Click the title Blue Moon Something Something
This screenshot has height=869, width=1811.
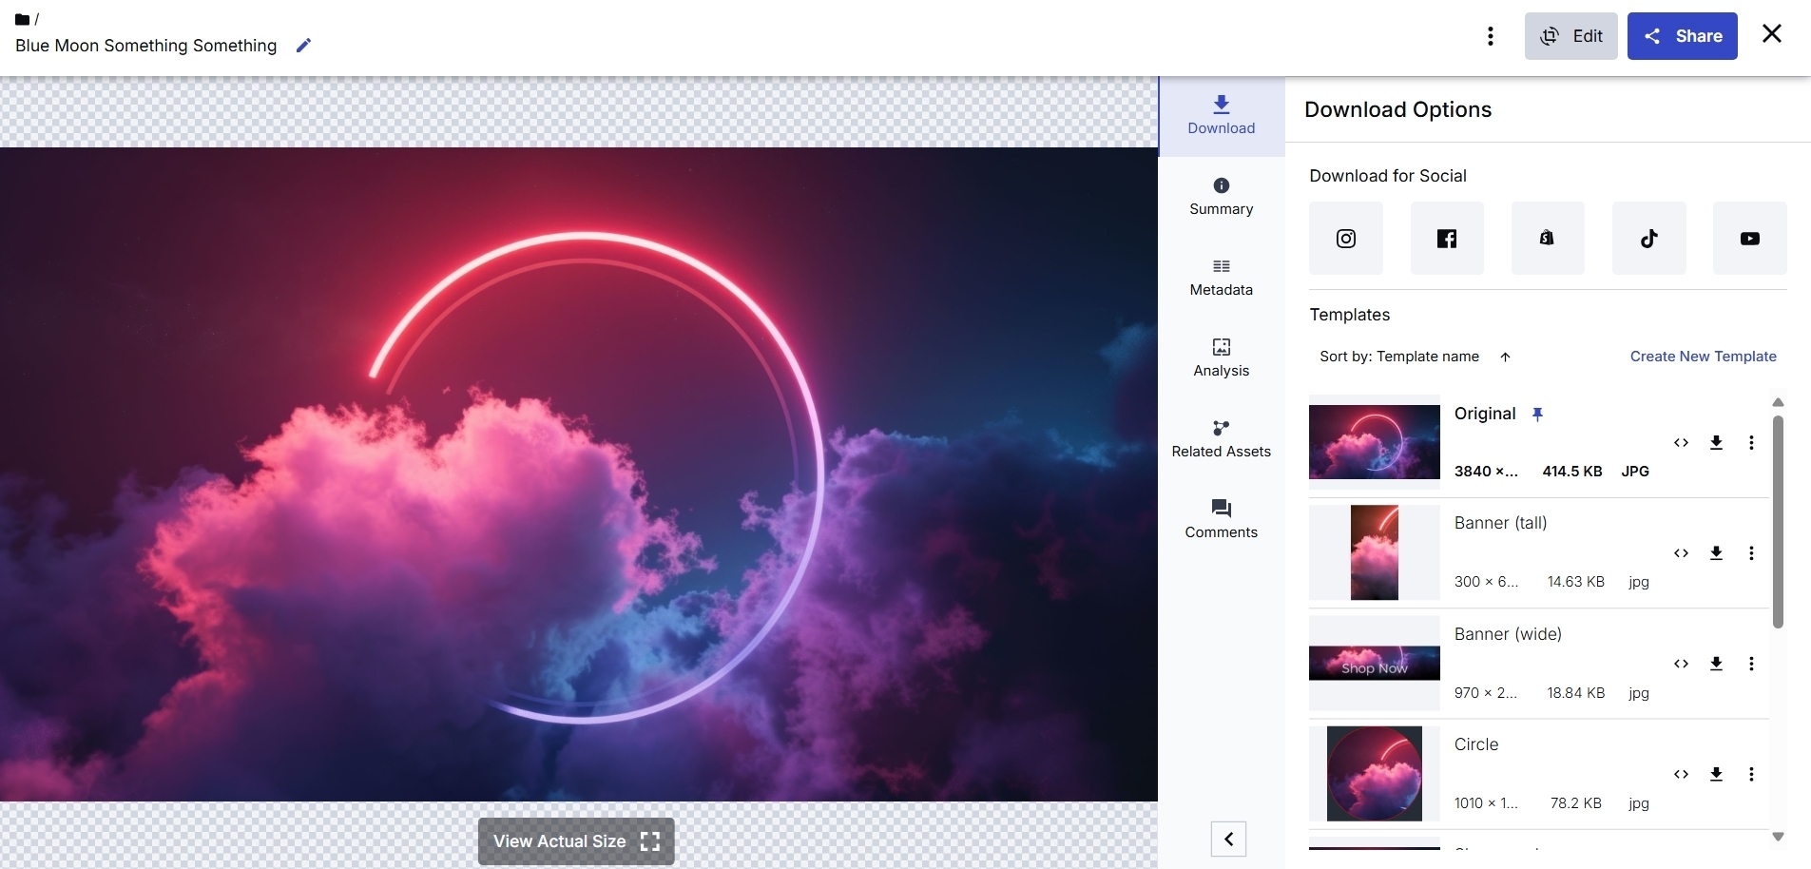(x=146, y=46)
